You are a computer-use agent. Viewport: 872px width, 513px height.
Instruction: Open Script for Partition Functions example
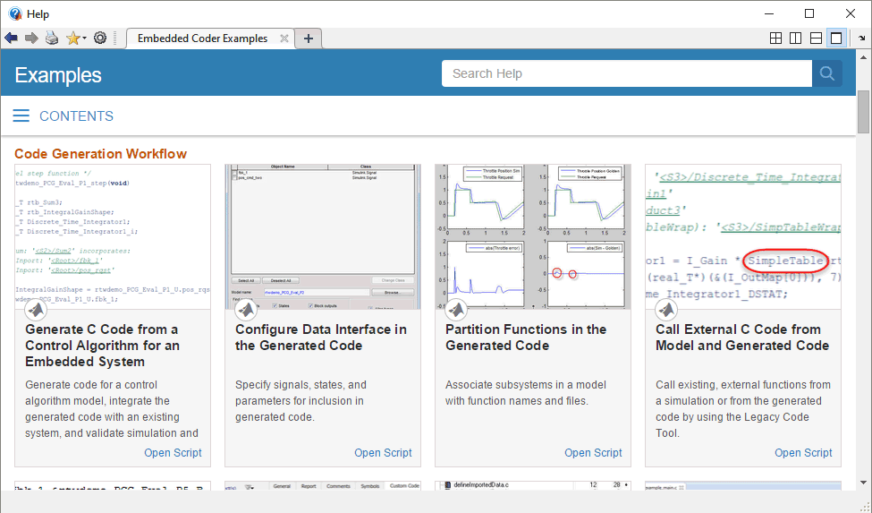pyautogui.click(x=593, y=453)
